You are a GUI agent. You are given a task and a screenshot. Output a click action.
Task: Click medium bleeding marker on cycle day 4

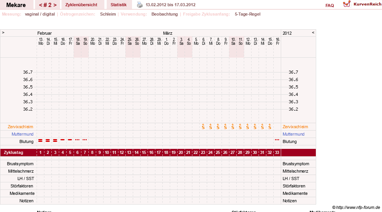point(63,140)
